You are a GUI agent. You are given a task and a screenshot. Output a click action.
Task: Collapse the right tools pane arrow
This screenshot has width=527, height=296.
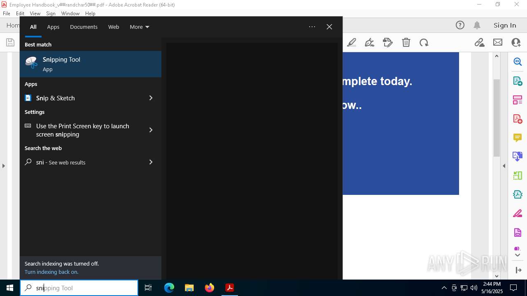pos(504,166)
